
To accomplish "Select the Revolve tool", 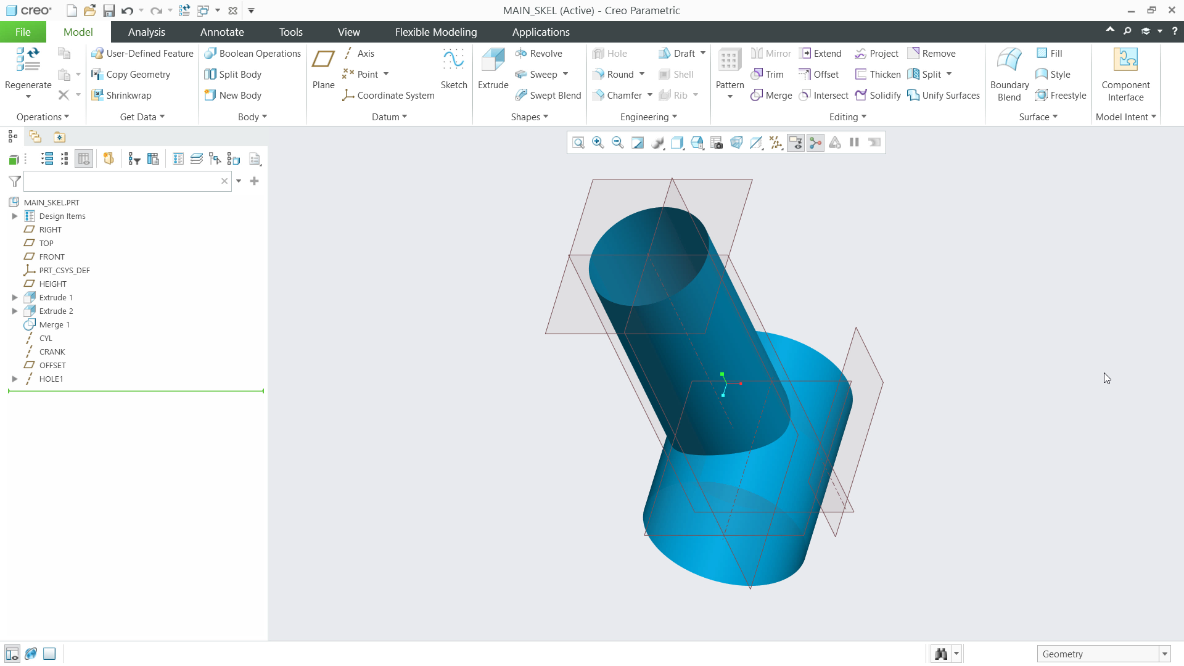I will [x=538, y=54].
